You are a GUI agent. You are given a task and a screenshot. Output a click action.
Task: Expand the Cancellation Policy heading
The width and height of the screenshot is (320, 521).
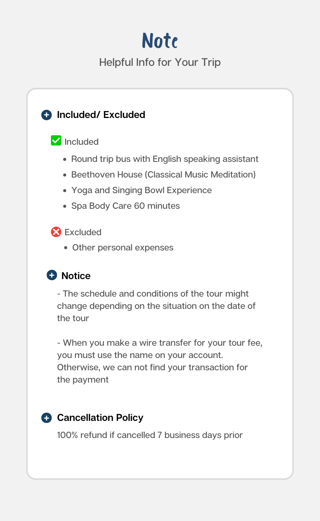[x=100, y=418]
